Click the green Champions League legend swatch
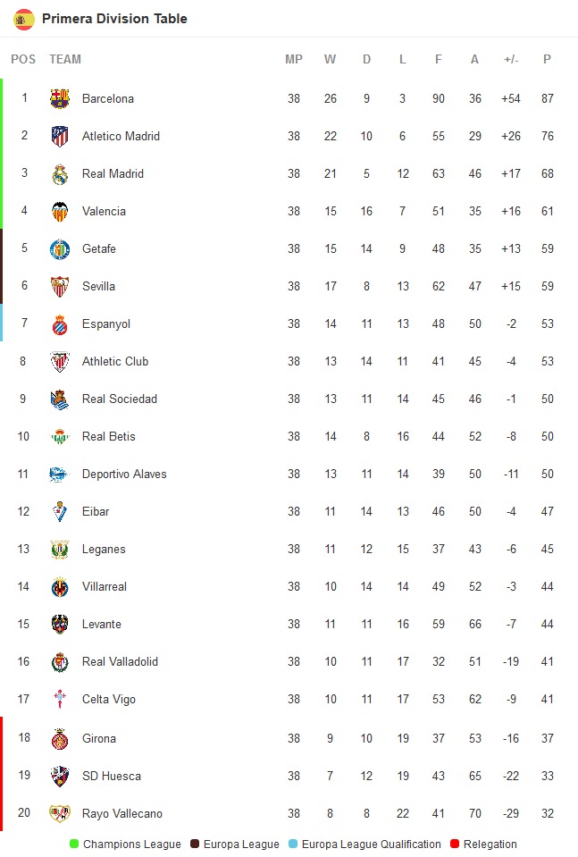578x857 pixels. point(74,844)
